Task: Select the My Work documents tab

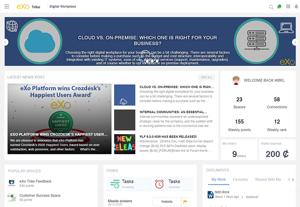Action: coord(219,180)
